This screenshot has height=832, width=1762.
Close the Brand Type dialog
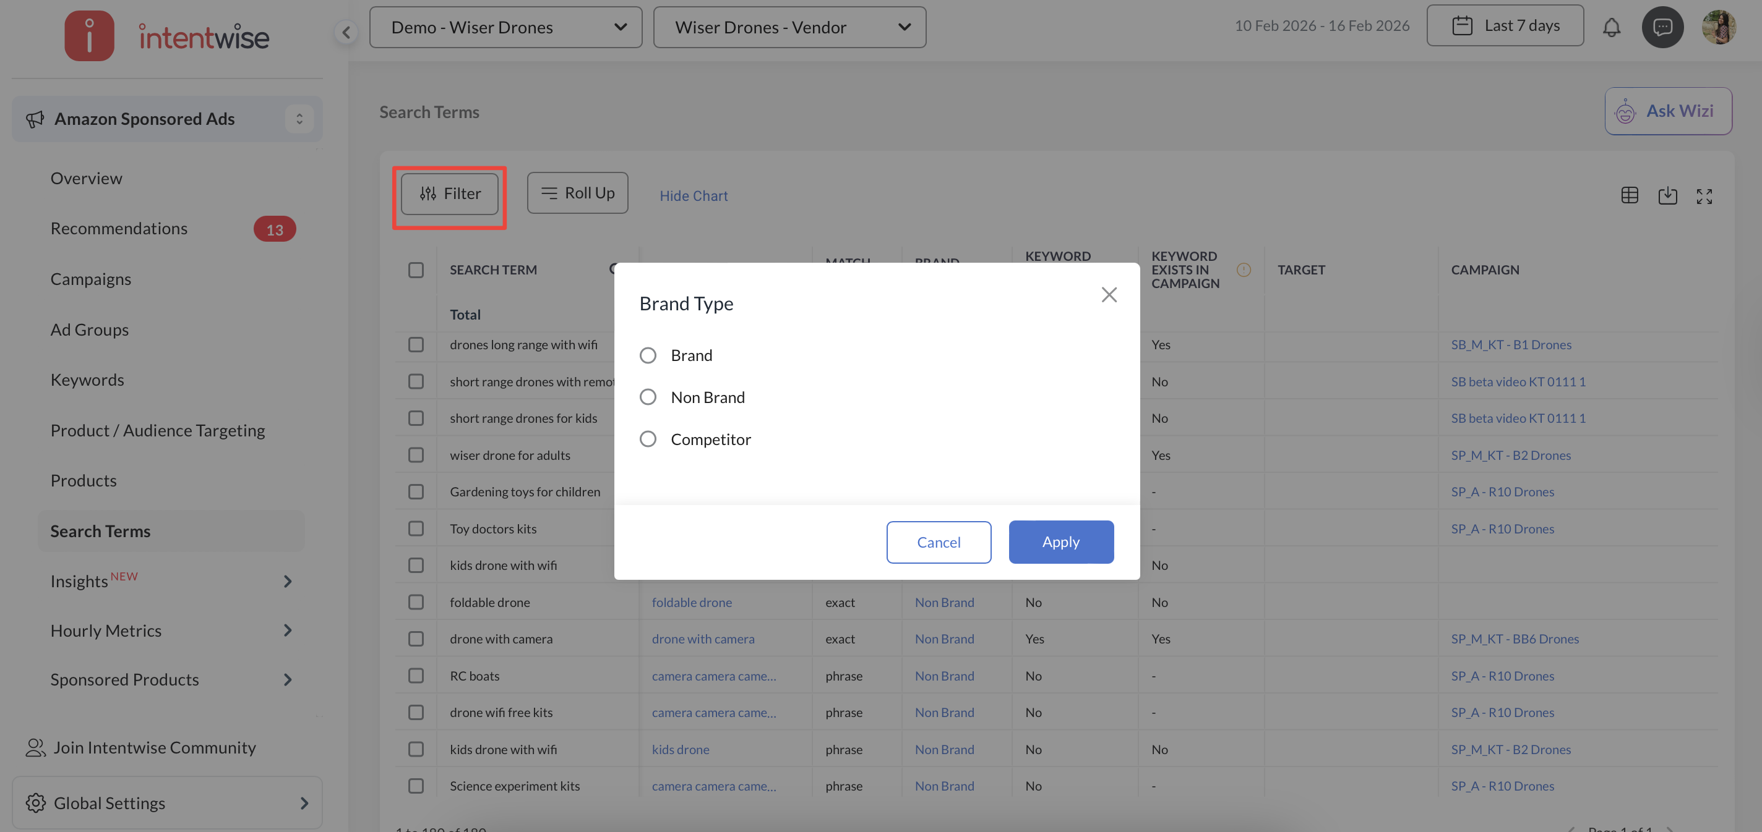(x=1109, y=295)
